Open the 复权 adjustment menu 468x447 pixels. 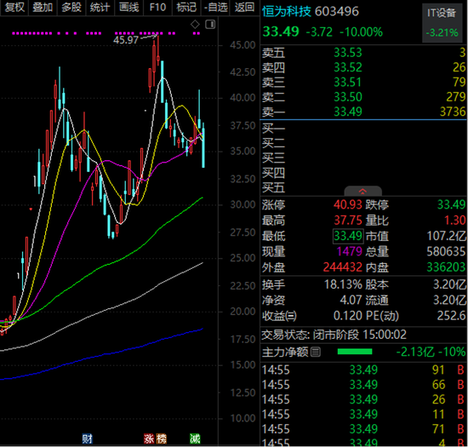click(x=14, y=7)
